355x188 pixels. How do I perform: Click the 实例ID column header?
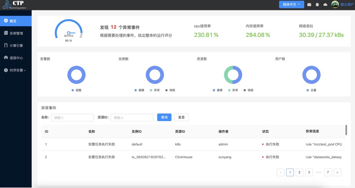coord(137,131)
